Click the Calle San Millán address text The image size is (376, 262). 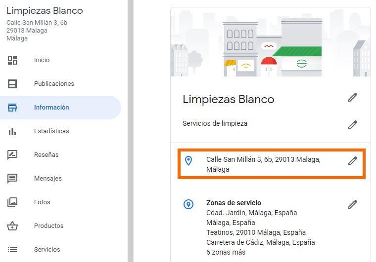tap(263, 164)
